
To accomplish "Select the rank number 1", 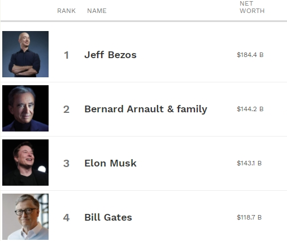I will click(66, 55).
